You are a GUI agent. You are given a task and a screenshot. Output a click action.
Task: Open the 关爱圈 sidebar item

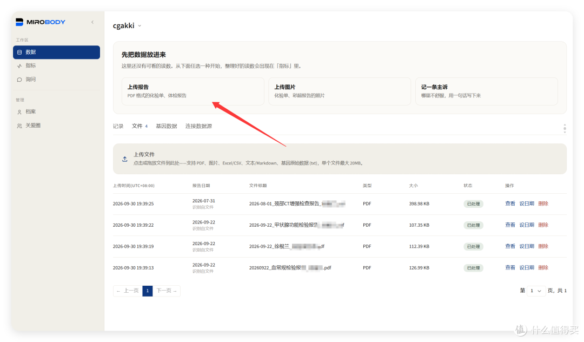tap(57, 126)
